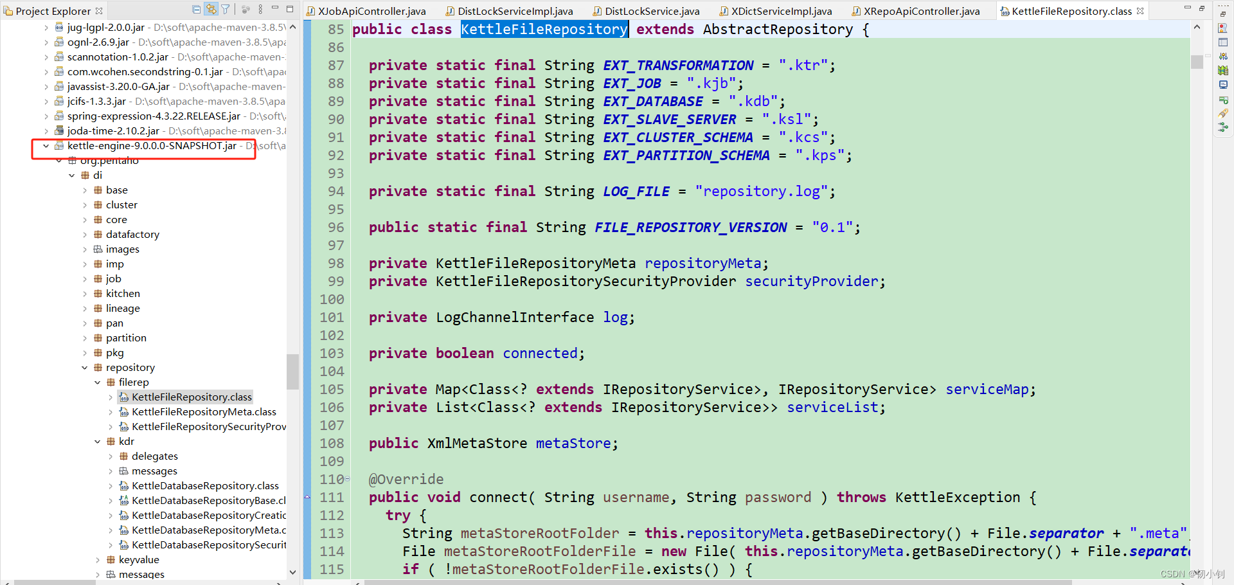Click the grayed focus task icon in Project Explorer

tap(246, 10)
